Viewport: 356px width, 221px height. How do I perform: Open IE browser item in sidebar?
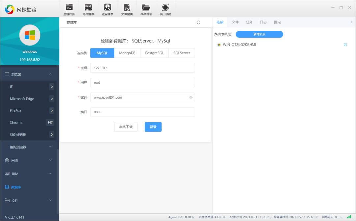(28, 87)
